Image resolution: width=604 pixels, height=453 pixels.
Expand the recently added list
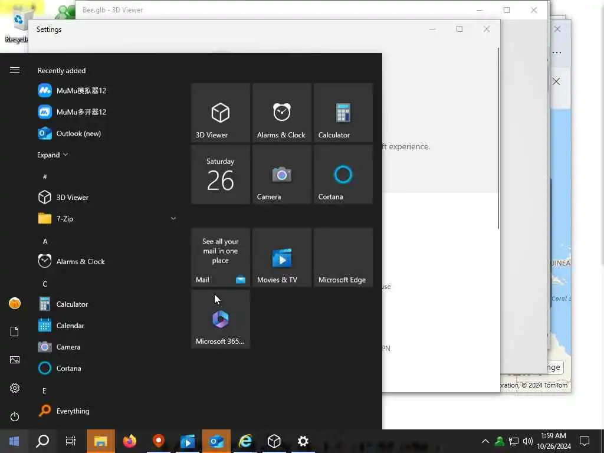52,155
